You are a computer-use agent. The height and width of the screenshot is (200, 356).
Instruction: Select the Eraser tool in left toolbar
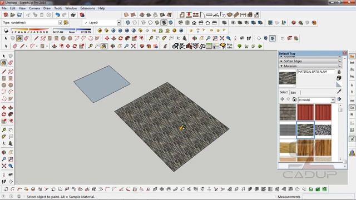point(11,63)
